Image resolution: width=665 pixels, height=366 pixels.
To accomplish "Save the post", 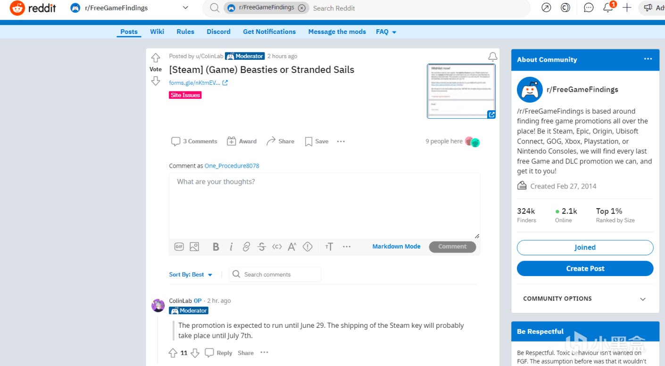I will coord(316,141).
